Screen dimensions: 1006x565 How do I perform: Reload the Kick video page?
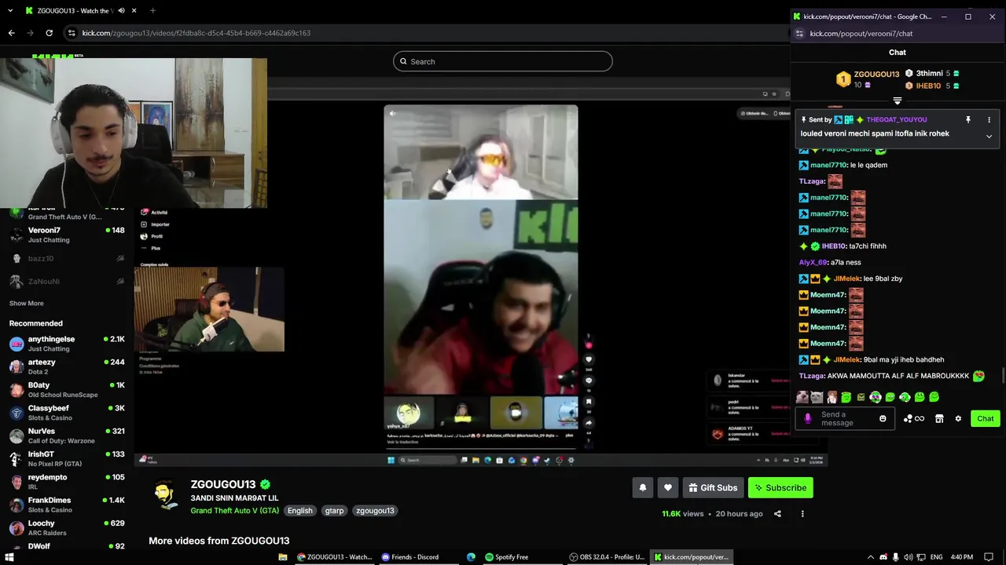pyautogui.click(x=49, y=33)
